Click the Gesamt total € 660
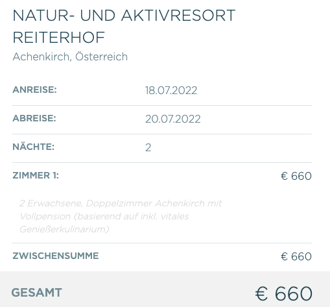The height and width of the screenshot is (307, 330). click(283, 293)
